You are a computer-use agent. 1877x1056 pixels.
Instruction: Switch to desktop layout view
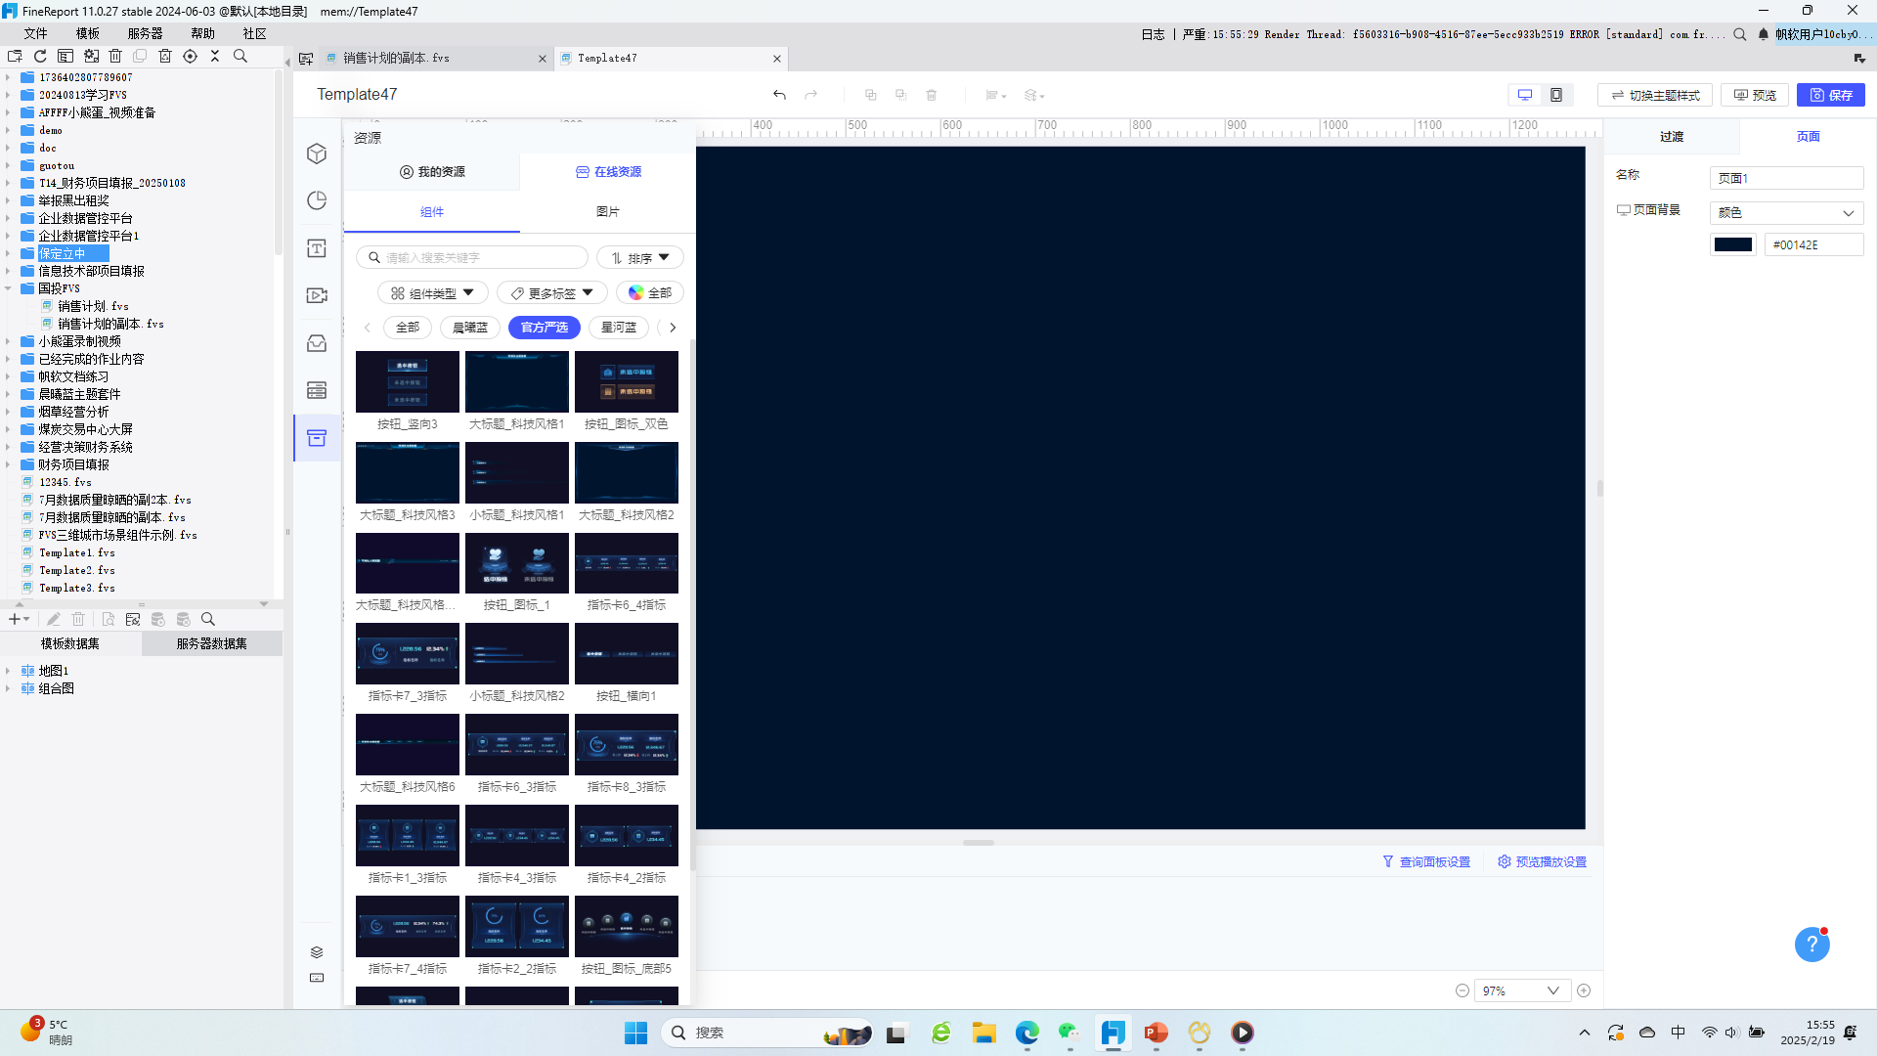point(1525,95)
